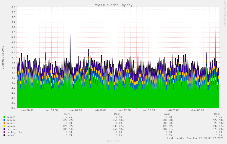Click the 'sab 16:00' time axis label

click(x=149, y=110)
